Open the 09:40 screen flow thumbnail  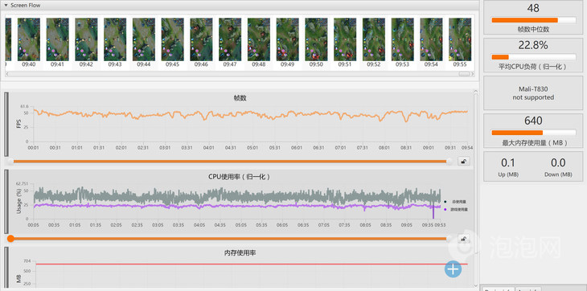29,43
